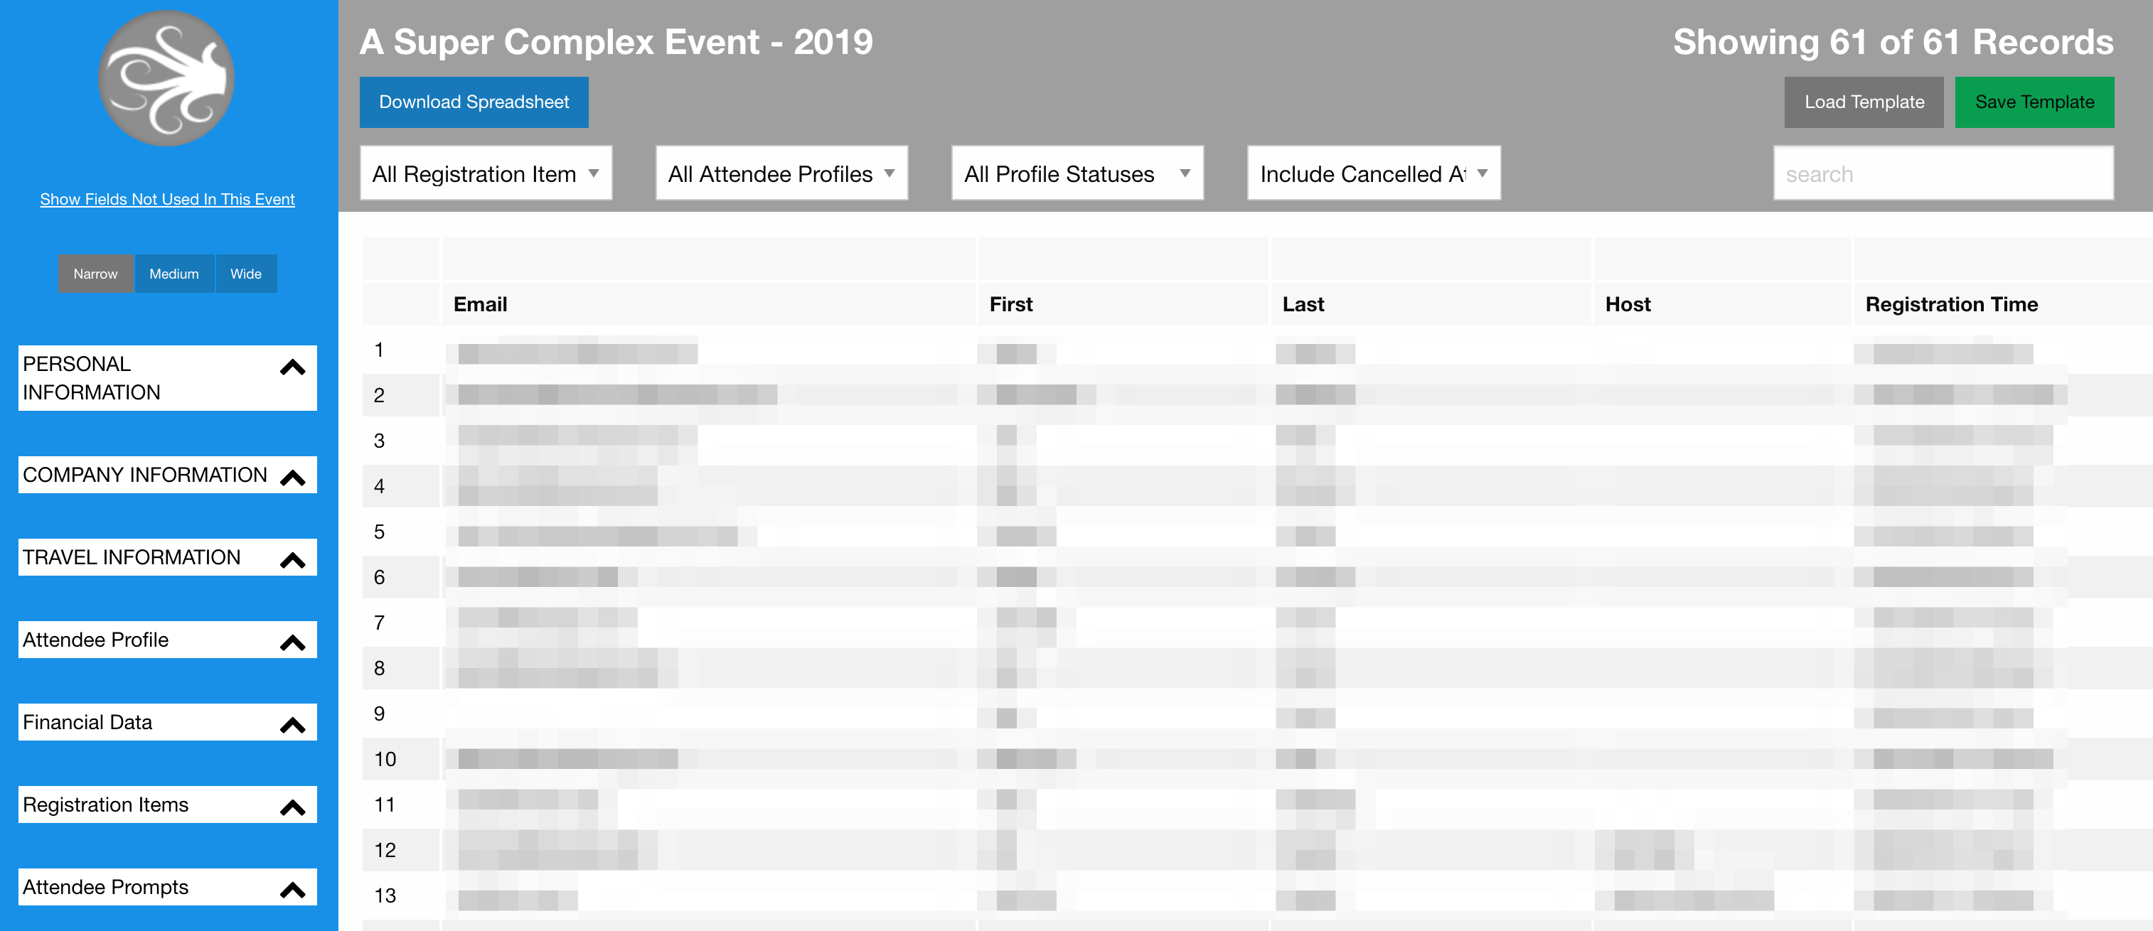Screen dimensions: 2153x931
Task: Select Narrow column width
Action: pyautogui.click(x=95, y=274)
